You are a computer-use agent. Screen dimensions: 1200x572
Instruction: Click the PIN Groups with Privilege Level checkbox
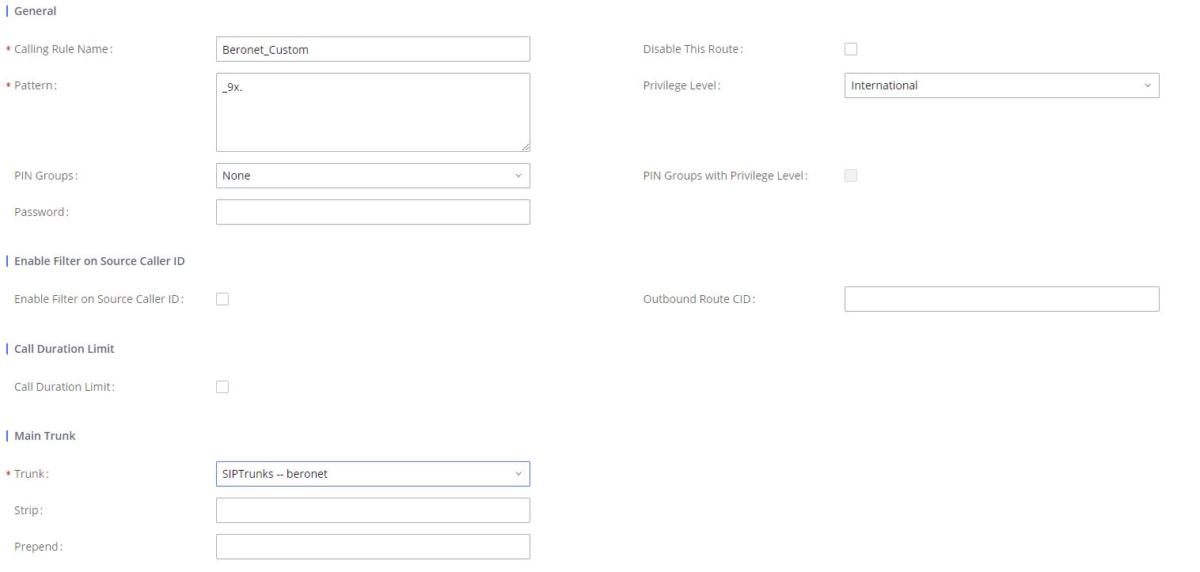[851, 176]
